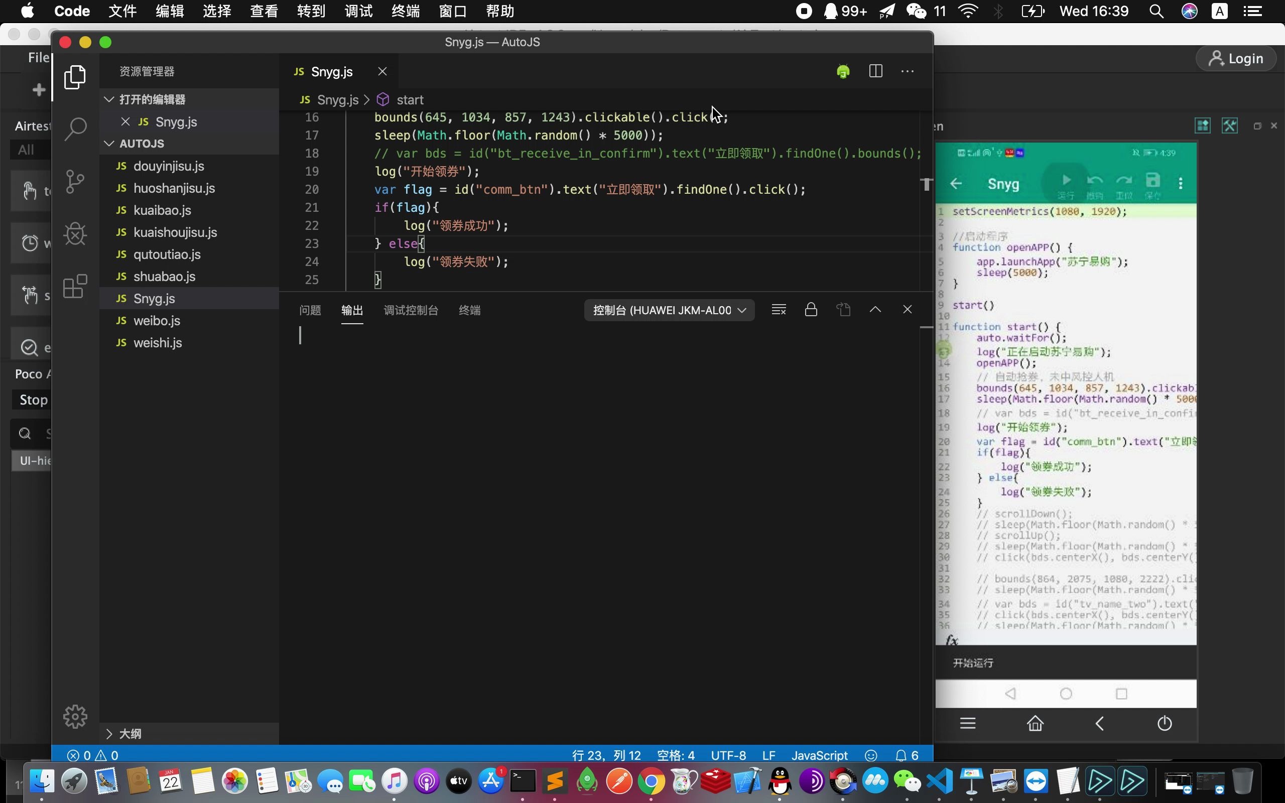This screenshot has width=1285, height=803.
Task: Clear the output panel
Action: pos(779,310)
